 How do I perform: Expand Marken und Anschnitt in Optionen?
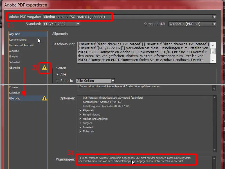tap(80, 119)
